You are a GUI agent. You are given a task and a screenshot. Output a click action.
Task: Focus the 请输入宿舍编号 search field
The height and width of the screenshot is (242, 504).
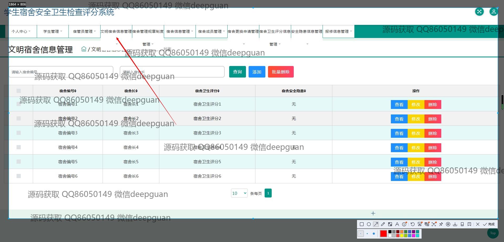[x=61, y=72]
